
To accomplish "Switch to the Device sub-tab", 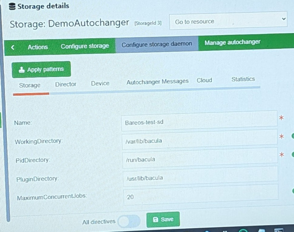I will (100, 83).
